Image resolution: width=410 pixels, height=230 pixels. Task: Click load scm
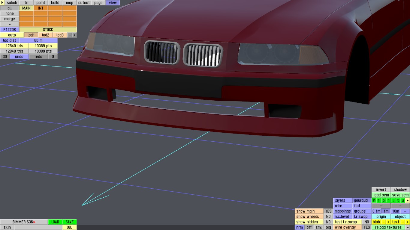point(381,195)
